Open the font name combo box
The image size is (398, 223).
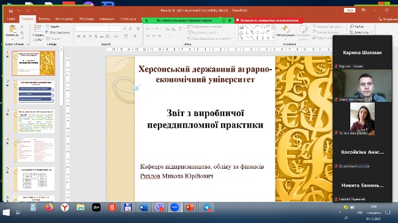point(93,29)
